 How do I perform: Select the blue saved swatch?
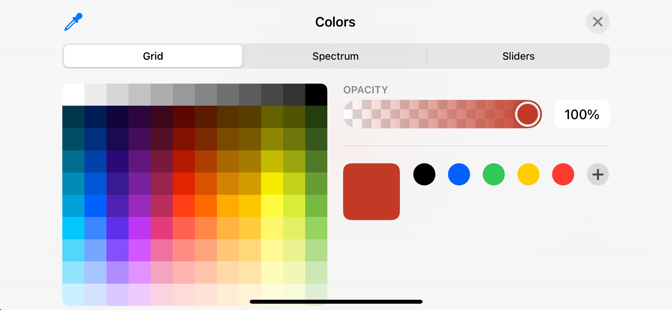tap(459, 174)
